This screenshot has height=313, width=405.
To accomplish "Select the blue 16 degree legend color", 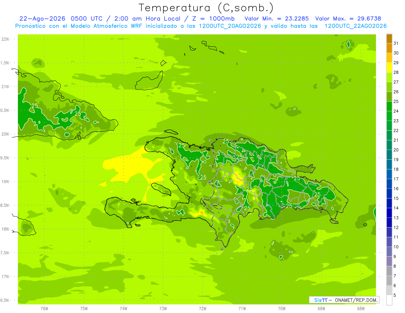I will (389, 184).
